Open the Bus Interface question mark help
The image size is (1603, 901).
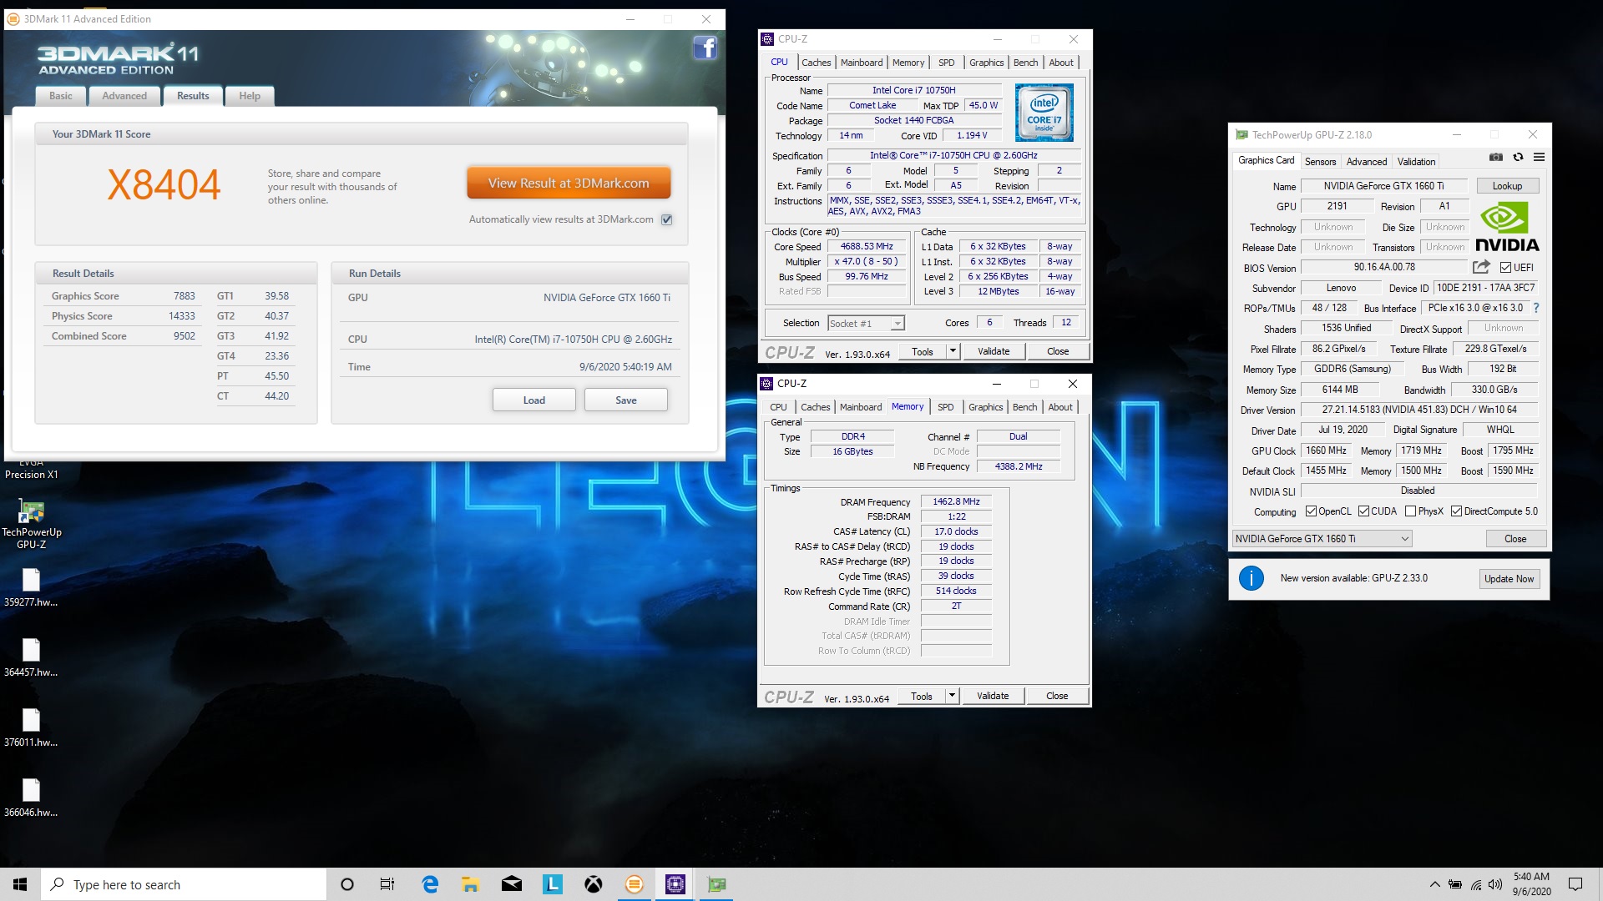(x=1536, y=308)
